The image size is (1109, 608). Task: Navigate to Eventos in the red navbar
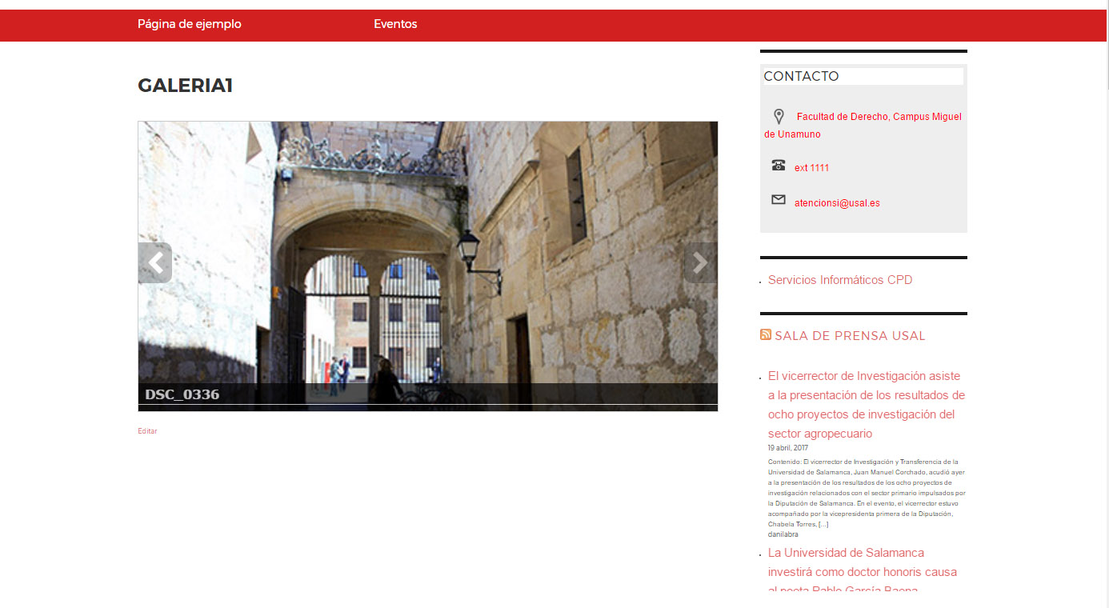pyautogui.click(x=395, y=24)
